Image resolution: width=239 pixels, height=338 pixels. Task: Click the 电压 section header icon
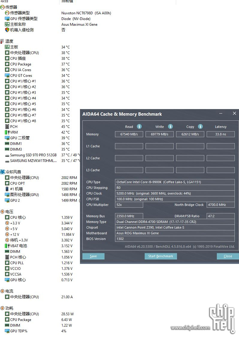(2, 212)
